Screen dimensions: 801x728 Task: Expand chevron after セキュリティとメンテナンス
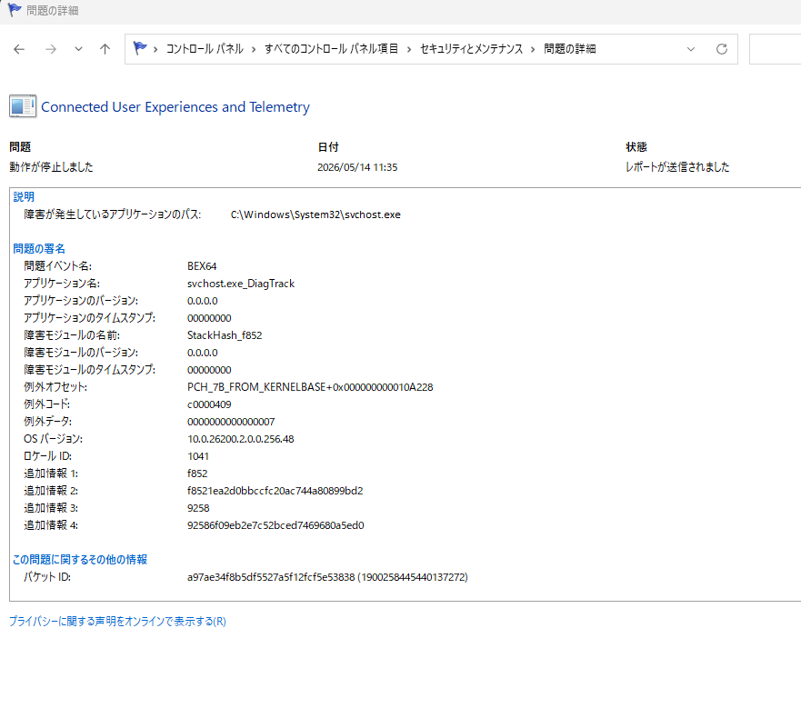pyautogui.click(x=533, y=49)
